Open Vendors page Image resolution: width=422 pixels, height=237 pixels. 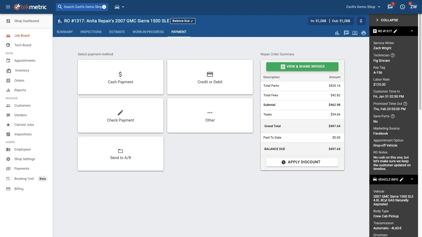point(26,115)
